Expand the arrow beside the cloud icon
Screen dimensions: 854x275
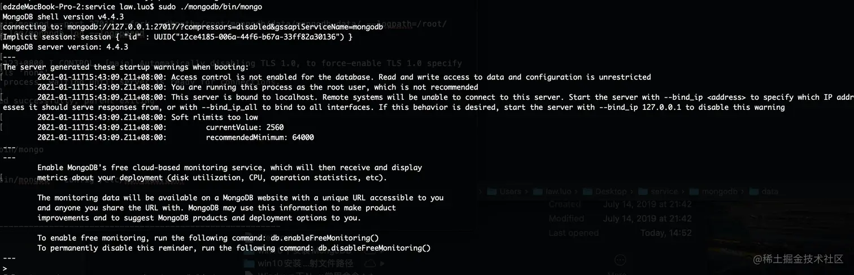pyautogui.click(x=383, y=263)
